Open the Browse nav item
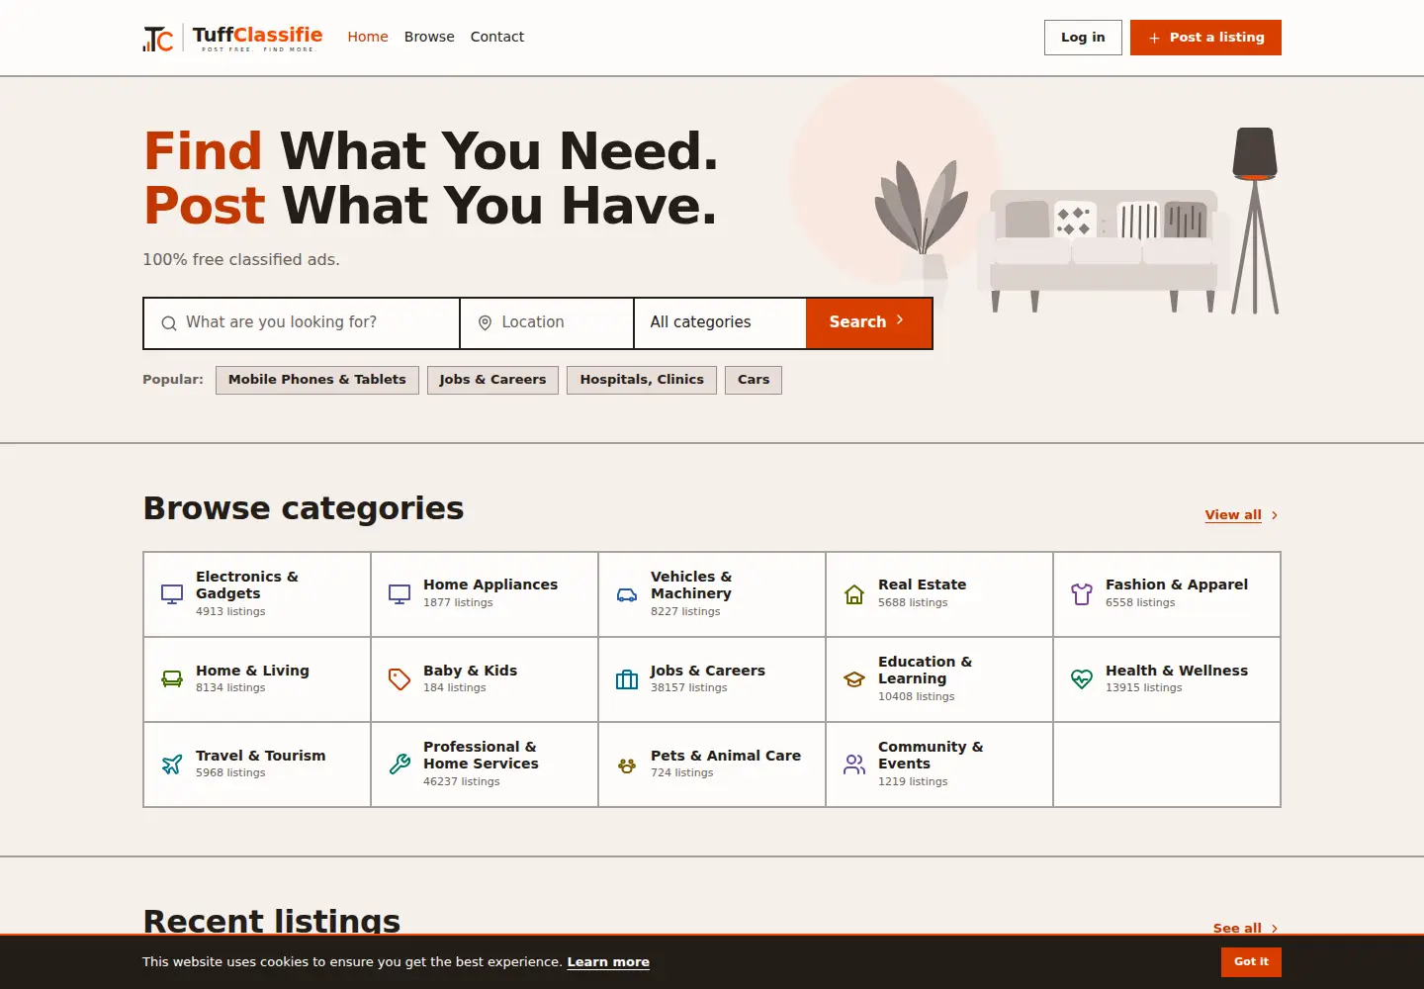 (429, 37)
